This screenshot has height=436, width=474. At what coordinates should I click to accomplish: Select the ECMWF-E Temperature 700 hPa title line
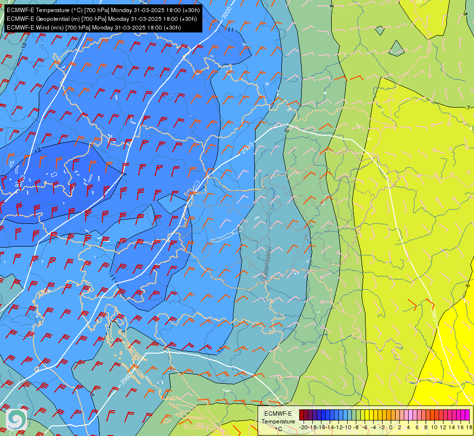coord(103,10)
